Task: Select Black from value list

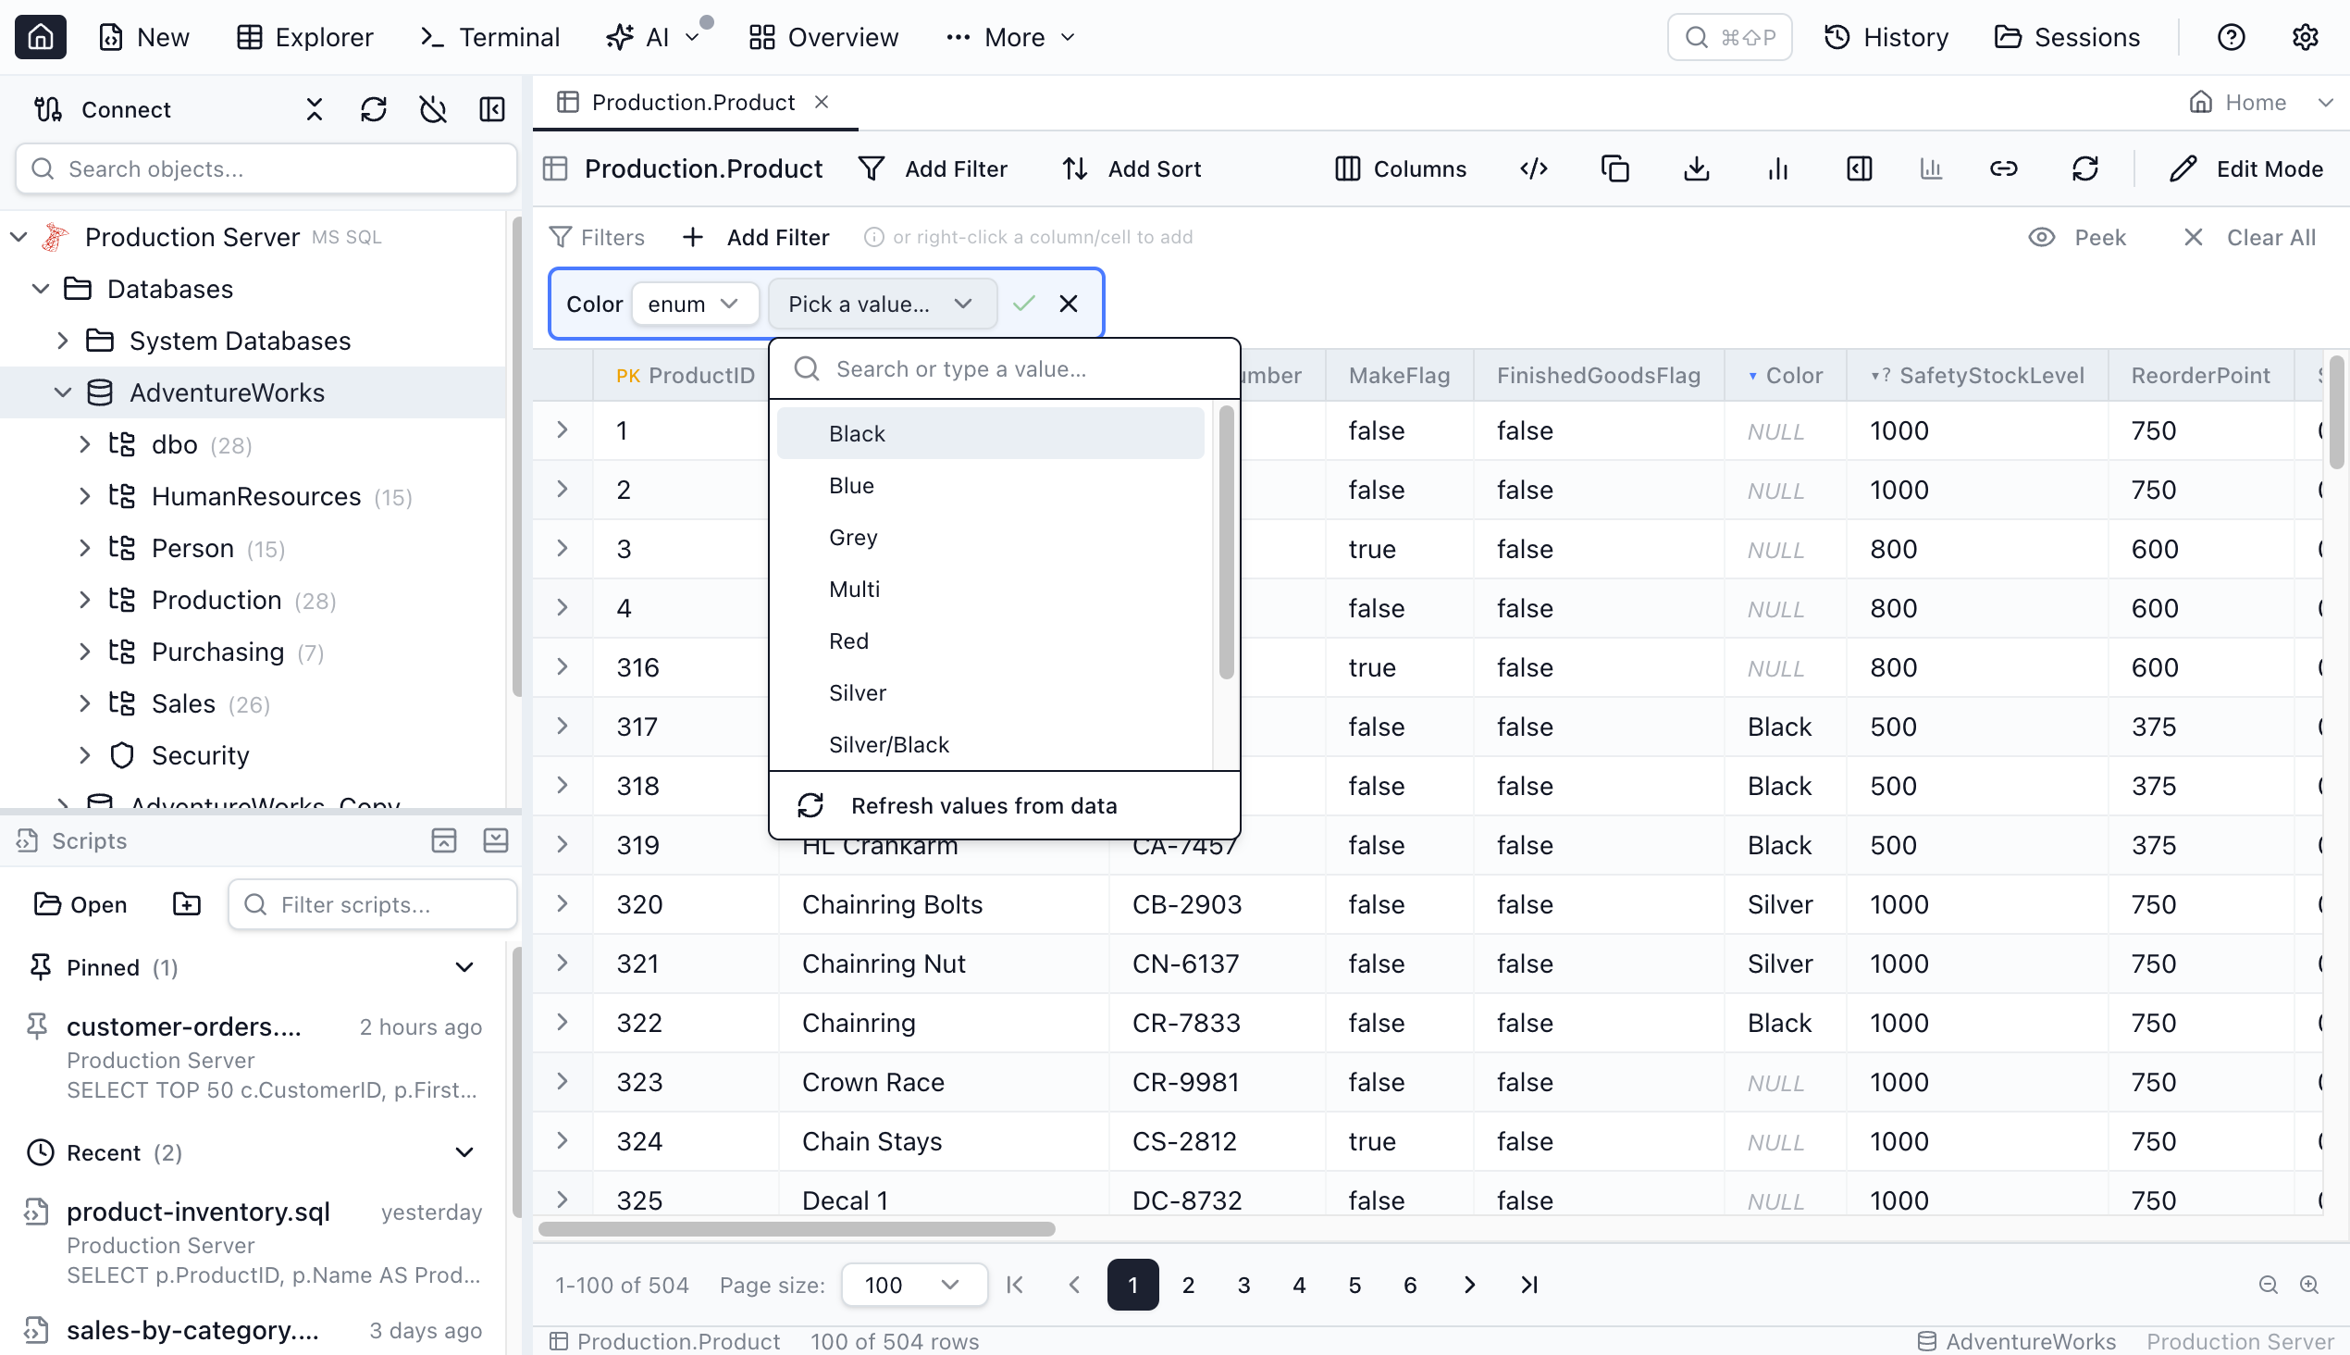Action: tap(990, 434)
